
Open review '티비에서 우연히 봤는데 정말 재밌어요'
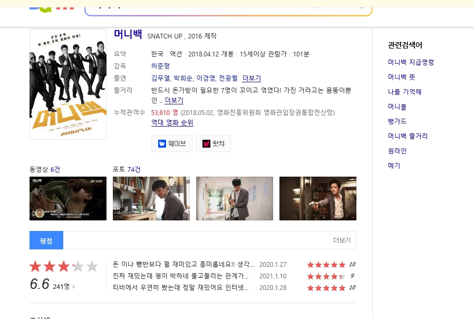click(x=181, y=287)
